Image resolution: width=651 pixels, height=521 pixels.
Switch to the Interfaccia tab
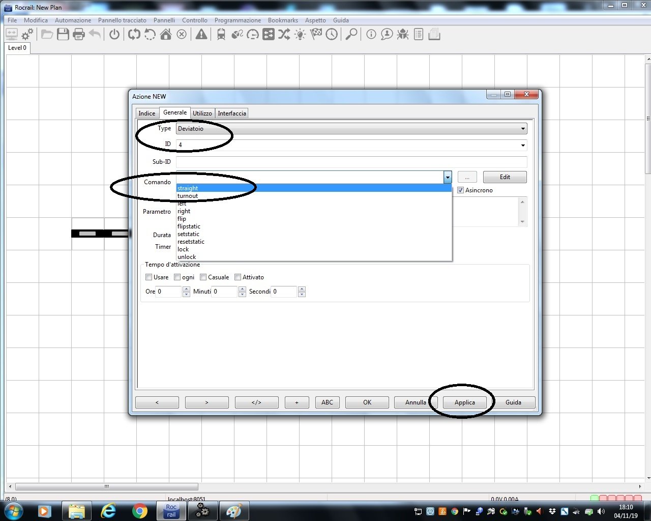click(232, 113)
